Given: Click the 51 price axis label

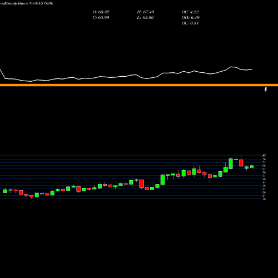Looking at the screenshot, I should pyautogui.click(x=264, y=176).
